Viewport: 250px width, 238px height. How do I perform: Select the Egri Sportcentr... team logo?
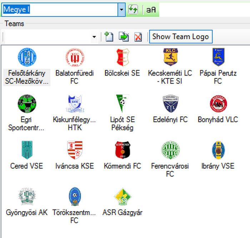(x=27, y=104)
